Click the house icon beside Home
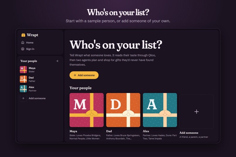This screenshot has width=236, height=157. tap(23, 43)
